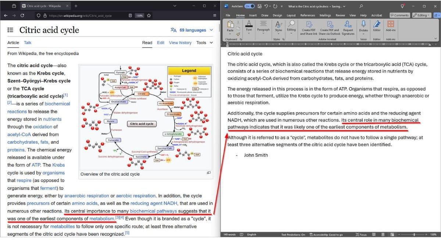
Task: Open the Font group icon in Word
Action: click(249, 24)
